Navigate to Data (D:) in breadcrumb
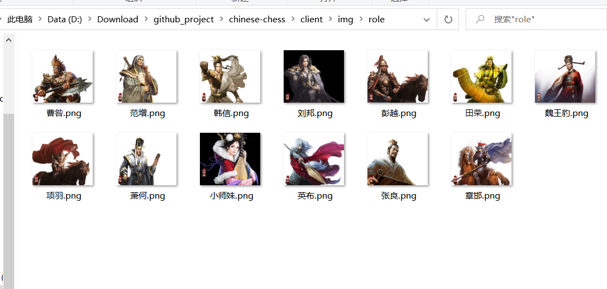Image resolution: width=607 pixels, height=289 pixels. pos(65,20)
